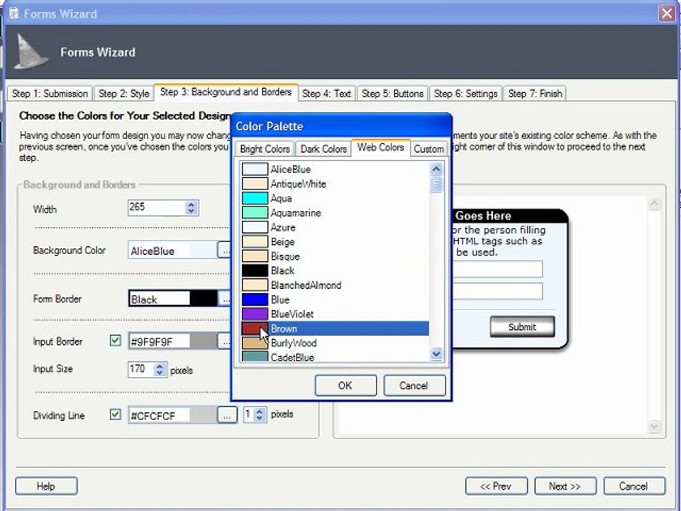Screen dimensions: 681x511
Task: Open Step 5: Buttons tab
Action: pos(392,94)
